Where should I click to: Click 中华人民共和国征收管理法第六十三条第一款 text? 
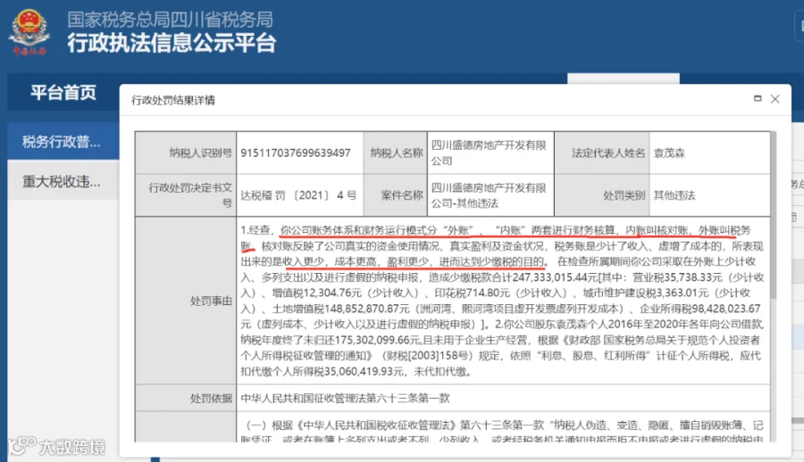click(345, 398)
